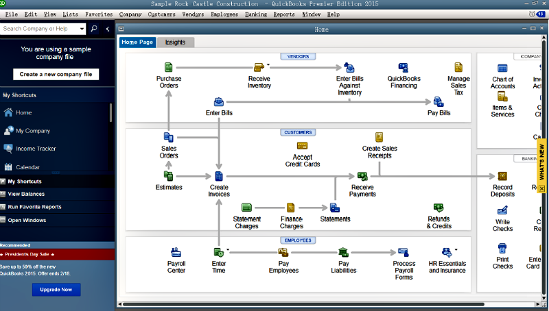Click Create a new company file

pyautogui.click(x=56, y=74)
